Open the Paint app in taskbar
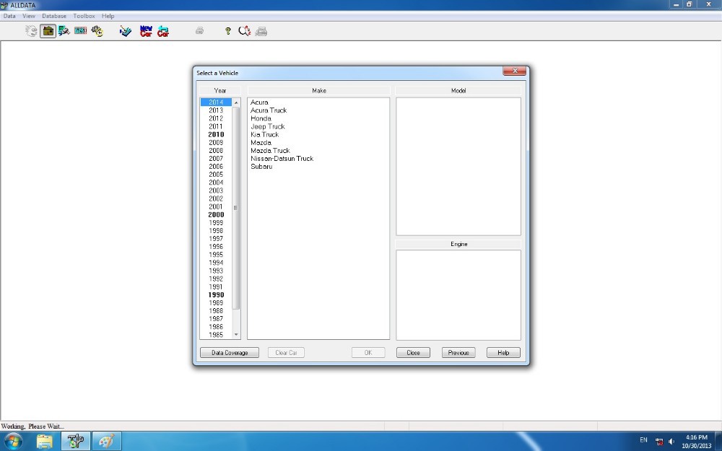This screenshot has height=451, width=722. tap(107, 441)
